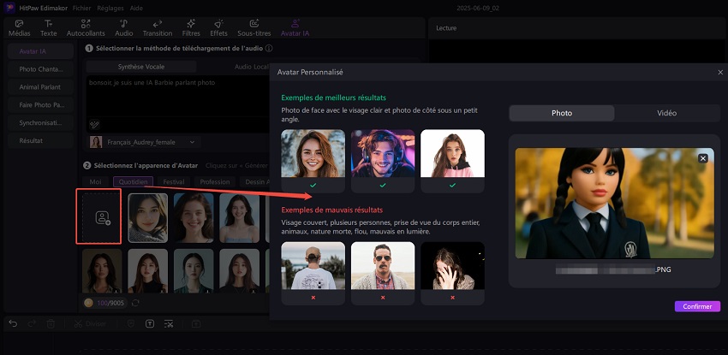Viewport: 728px width, 355px height.
Task: Click the info icon beside audio method heading
Action: (269, 48)
